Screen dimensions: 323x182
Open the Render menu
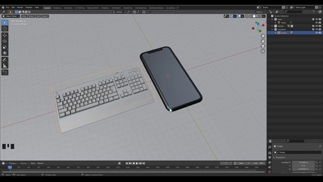coord(20,8)
